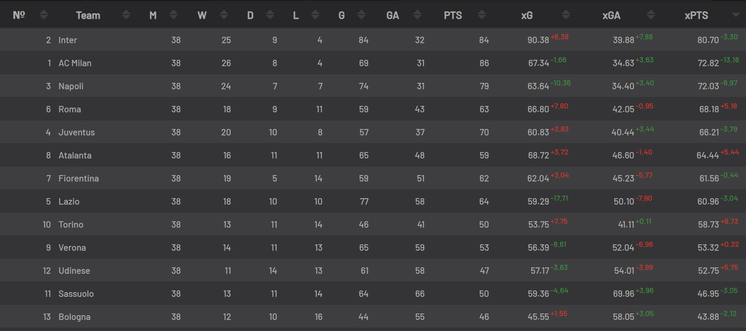Sort by draws using D column arrows
Viewport: 746px width, 331px height.
coord(270,15)
